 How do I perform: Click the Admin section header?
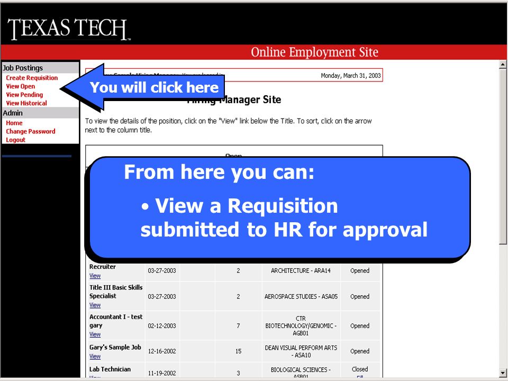point(41,113)
